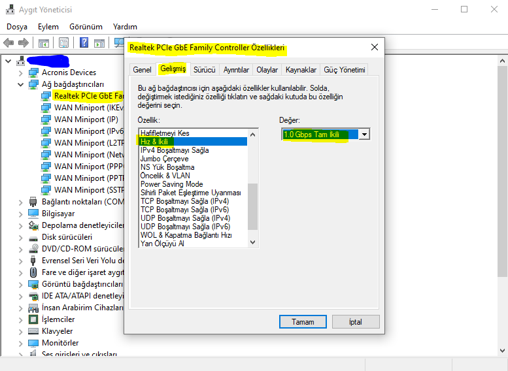The image size is (508, 371).
Task: Switch to the Sürücü tab
Action: [x=205, y=70]
